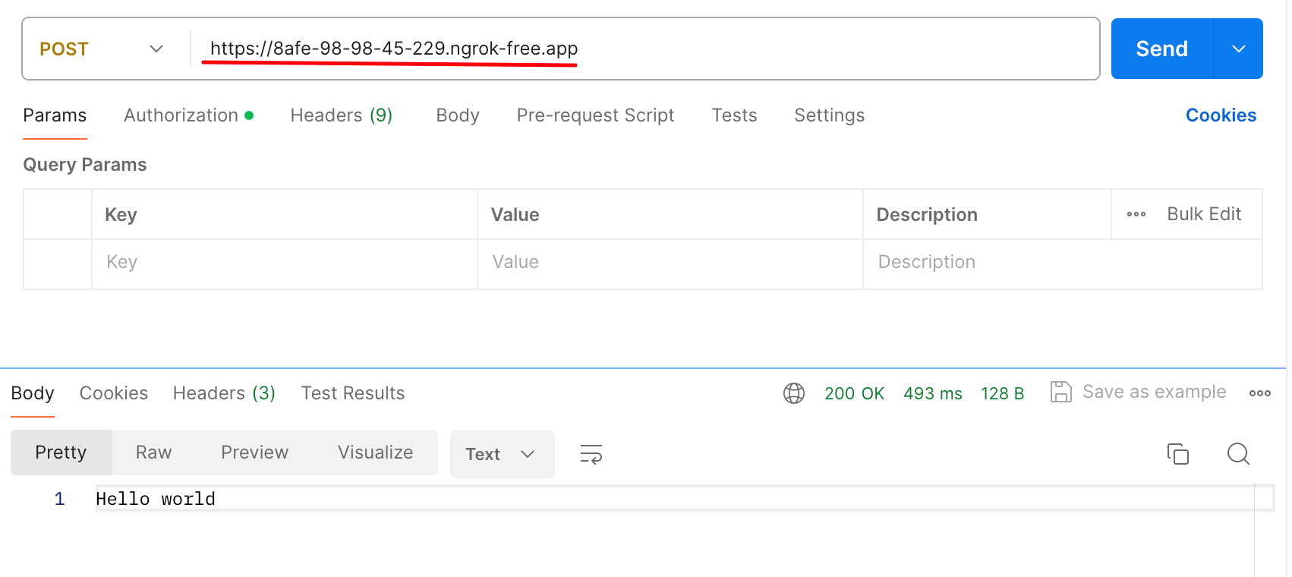Open query params three-dots column options
Screen dimensions: 1292x577
1136,214
